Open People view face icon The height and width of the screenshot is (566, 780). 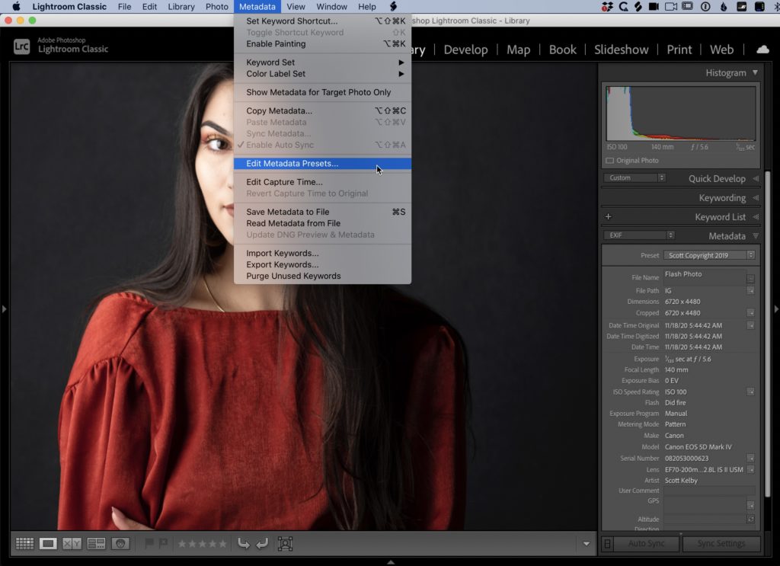pyautogui.click(x=120, y=543)
